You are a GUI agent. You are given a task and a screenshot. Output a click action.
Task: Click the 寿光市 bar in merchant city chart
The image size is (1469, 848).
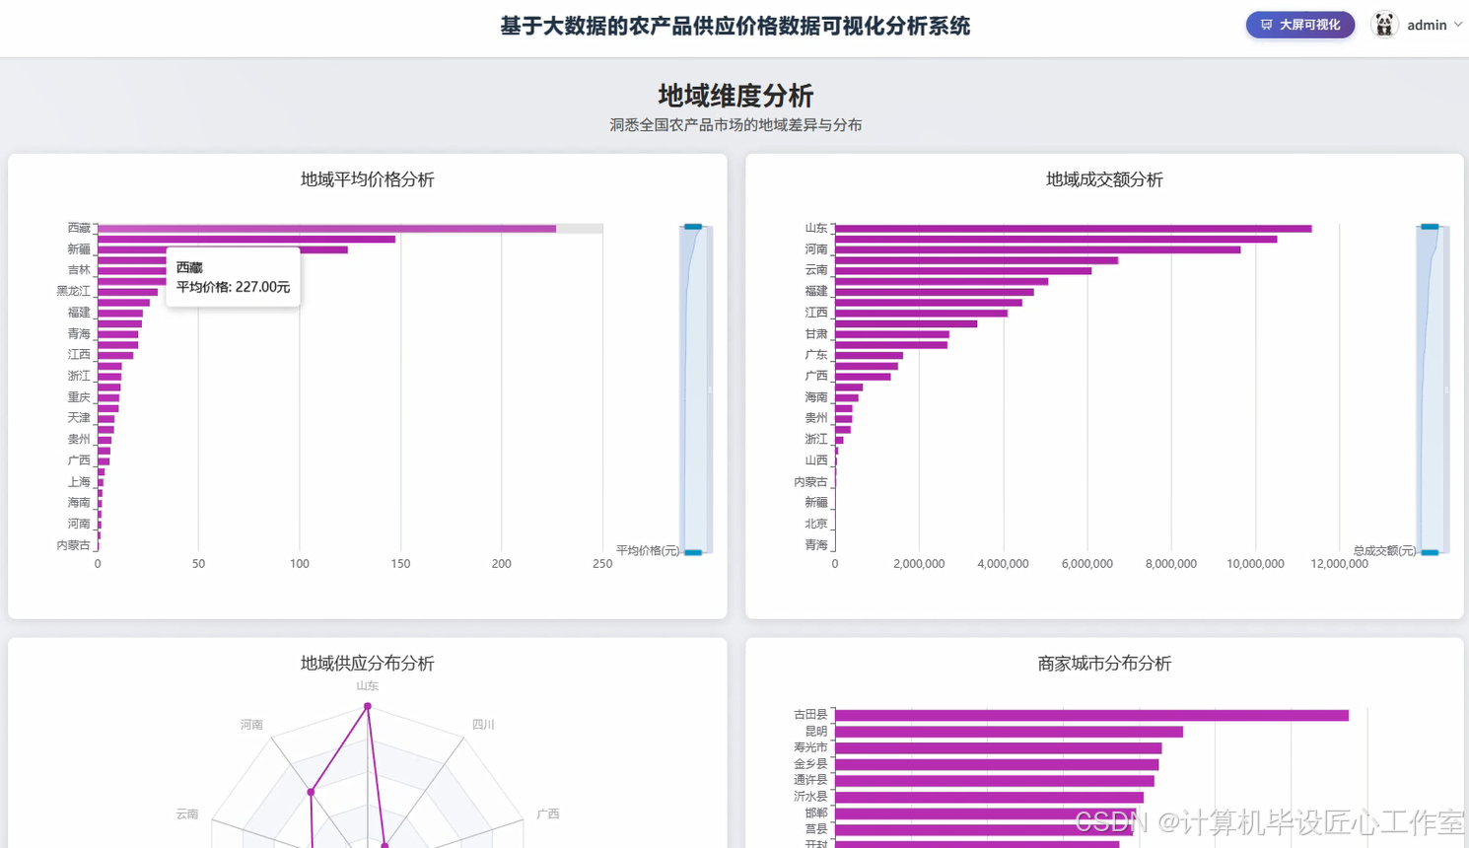click(x=998, y=748)
